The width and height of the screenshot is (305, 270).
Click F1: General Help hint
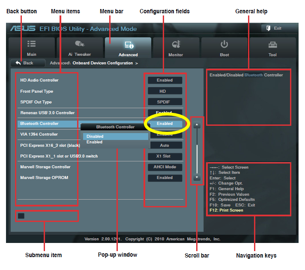(227, 189)
